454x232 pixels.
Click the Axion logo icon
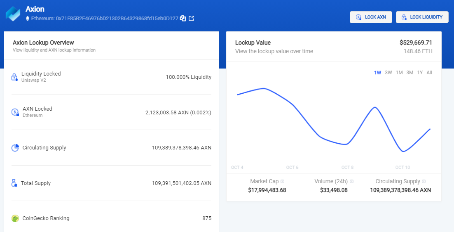pos(13,14)
